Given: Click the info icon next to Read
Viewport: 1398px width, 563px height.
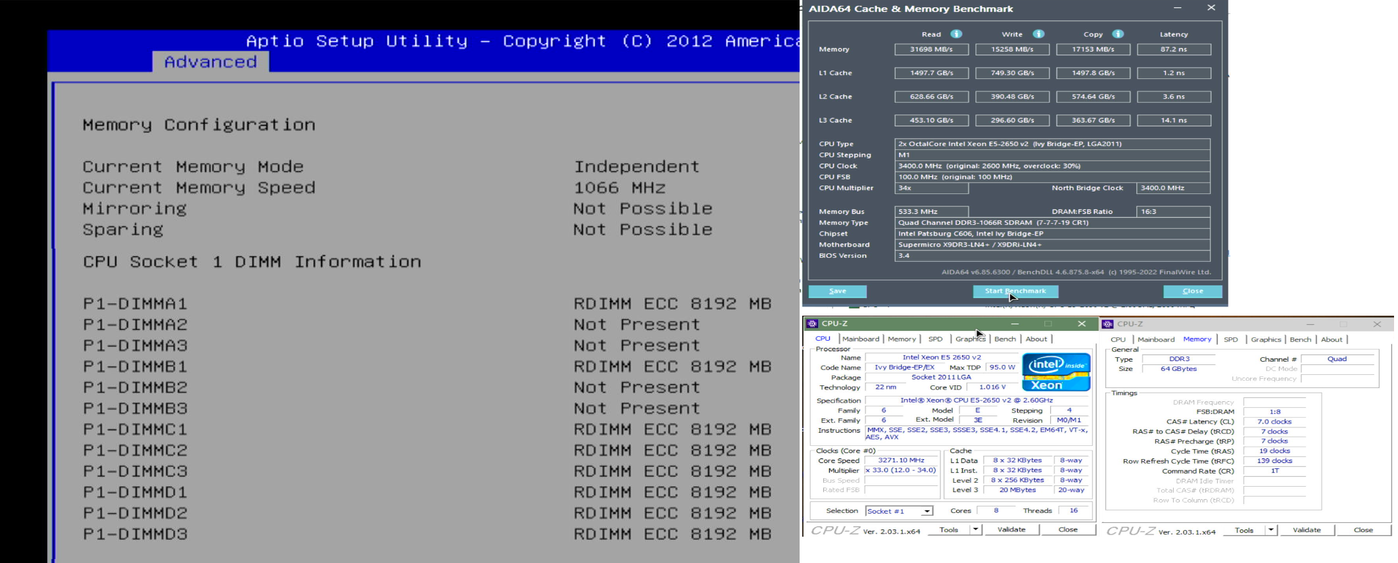Looking at the screenshot, I should [x=956, y=34].
